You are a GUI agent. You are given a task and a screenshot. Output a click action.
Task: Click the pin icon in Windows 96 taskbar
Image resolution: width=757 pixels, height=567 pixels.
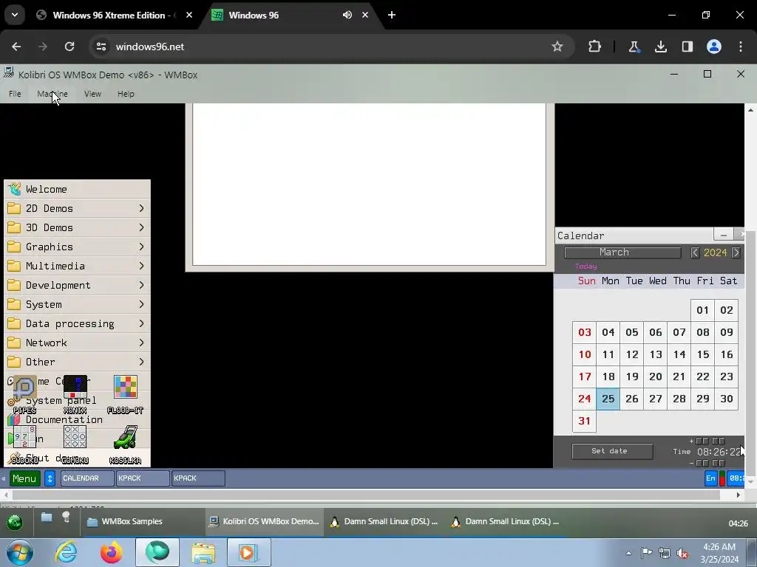click(66, 518)
